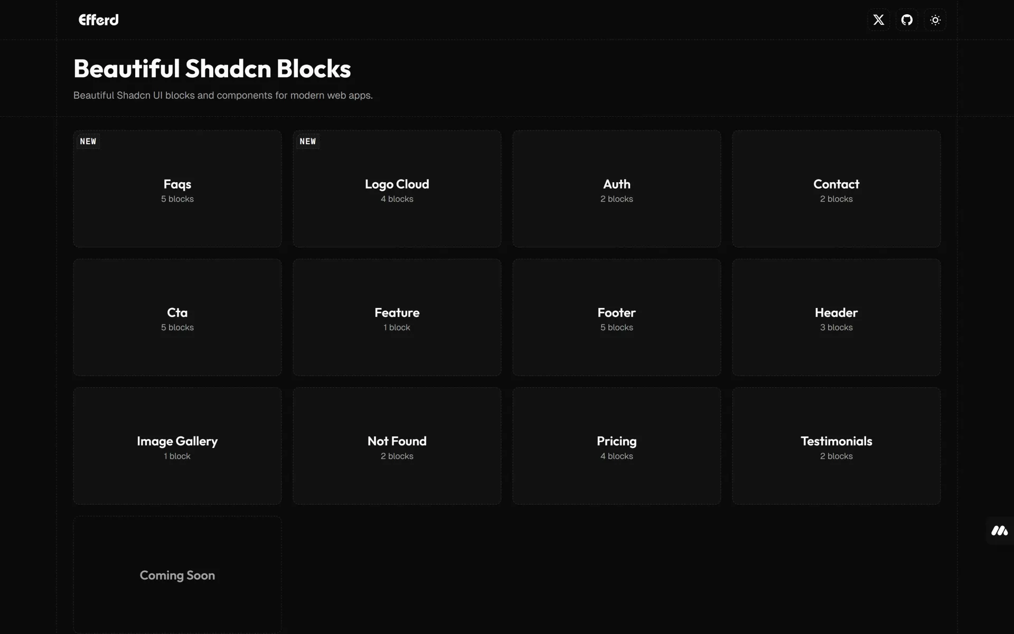
Task: Browse the Testimonials blocks card
Action: click(x=836, y=447)
